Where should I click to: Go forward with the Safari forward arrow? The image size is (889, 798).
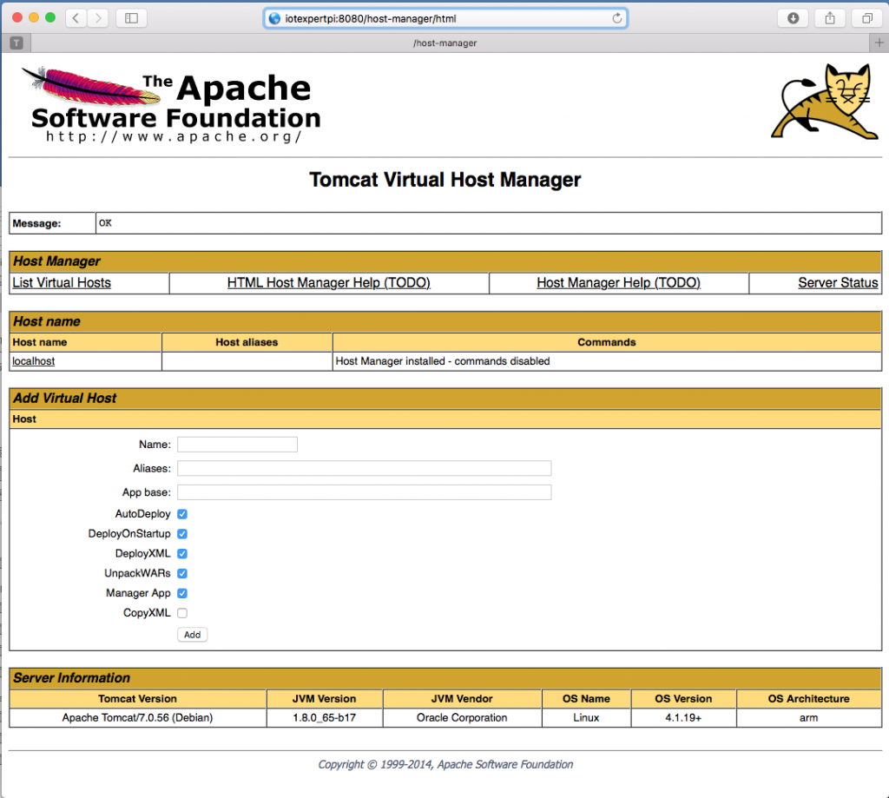98,18
